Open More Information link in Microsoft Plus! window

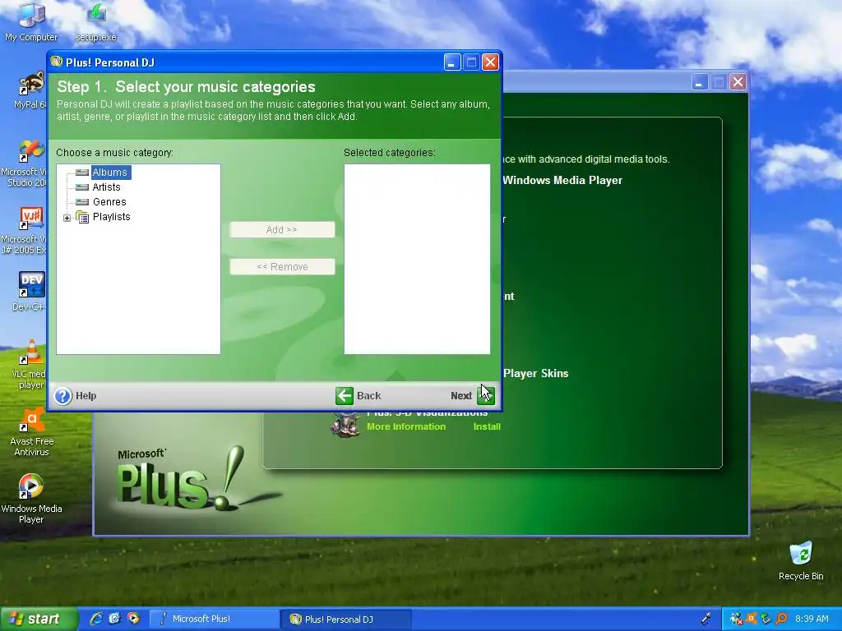click(x=406, y=426)
